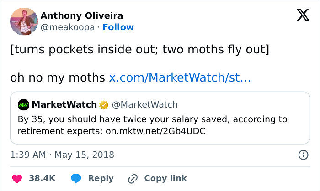320x191 pixels.
Task: Click the chain link copy icon
Action: pos(133,178)
